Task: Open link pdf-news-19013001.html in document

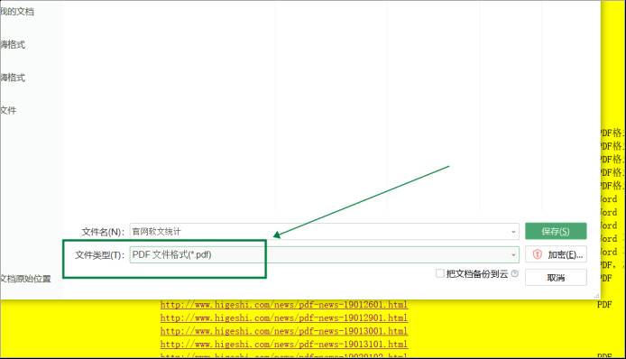Action: pyautogui.click(x=284, y=331)
